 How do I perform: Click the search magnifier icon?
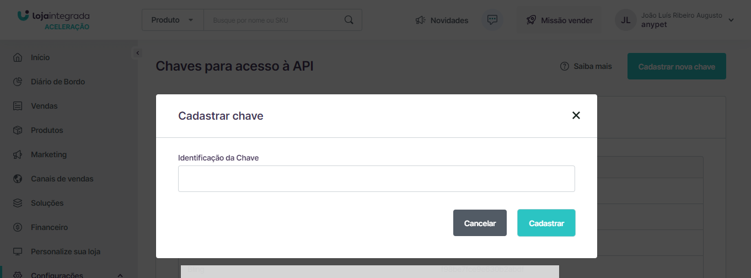tap(348, 20)
